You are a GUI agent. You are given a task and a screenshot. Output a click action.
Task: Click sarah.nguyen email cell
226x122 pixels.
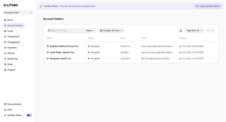coord(157,46)
